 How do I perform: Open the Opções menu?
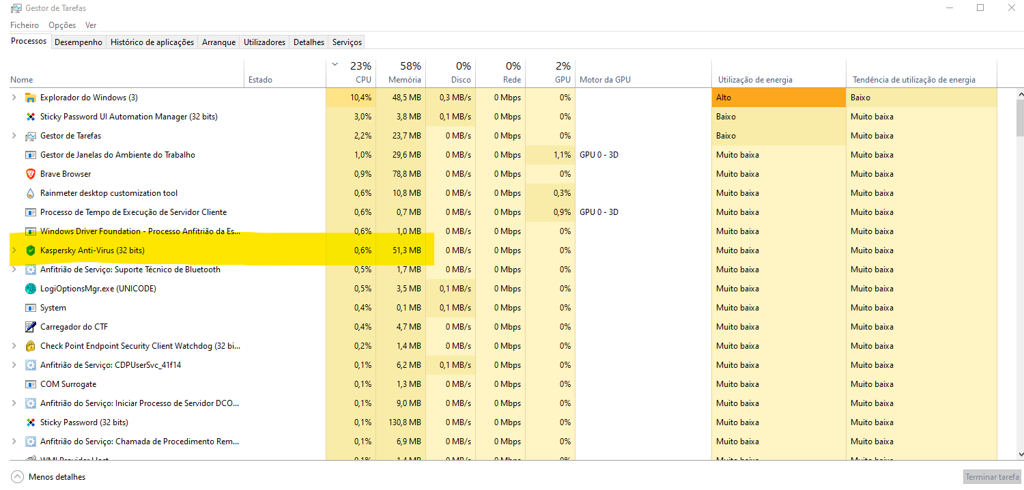[x=62, y=25]
